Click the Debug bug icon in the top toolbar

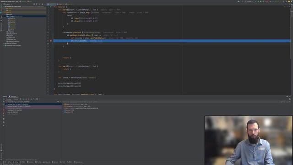(258, 1)
